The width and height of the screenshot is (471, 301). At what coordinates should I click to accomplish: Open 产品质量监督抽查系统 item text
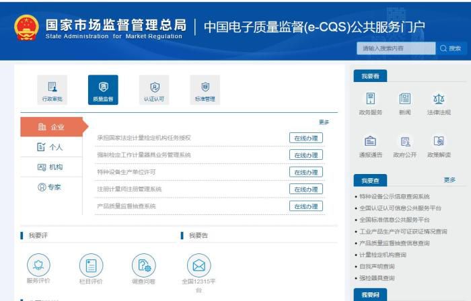click(126, 206)
